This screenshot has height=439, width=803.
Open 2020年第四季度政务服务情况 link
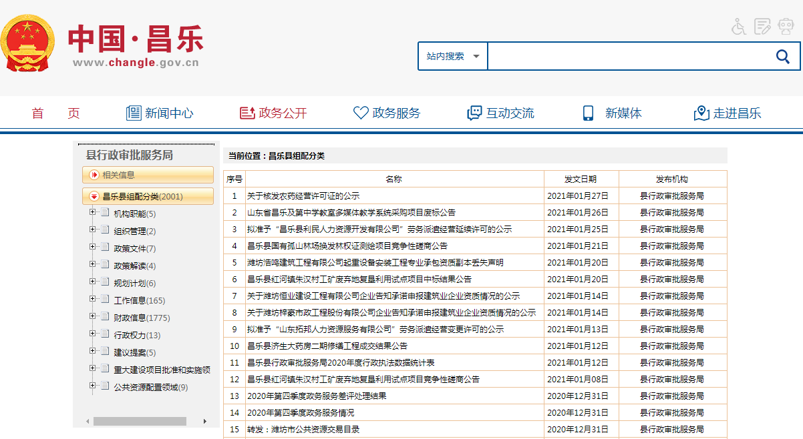click(x=301, y=413)
